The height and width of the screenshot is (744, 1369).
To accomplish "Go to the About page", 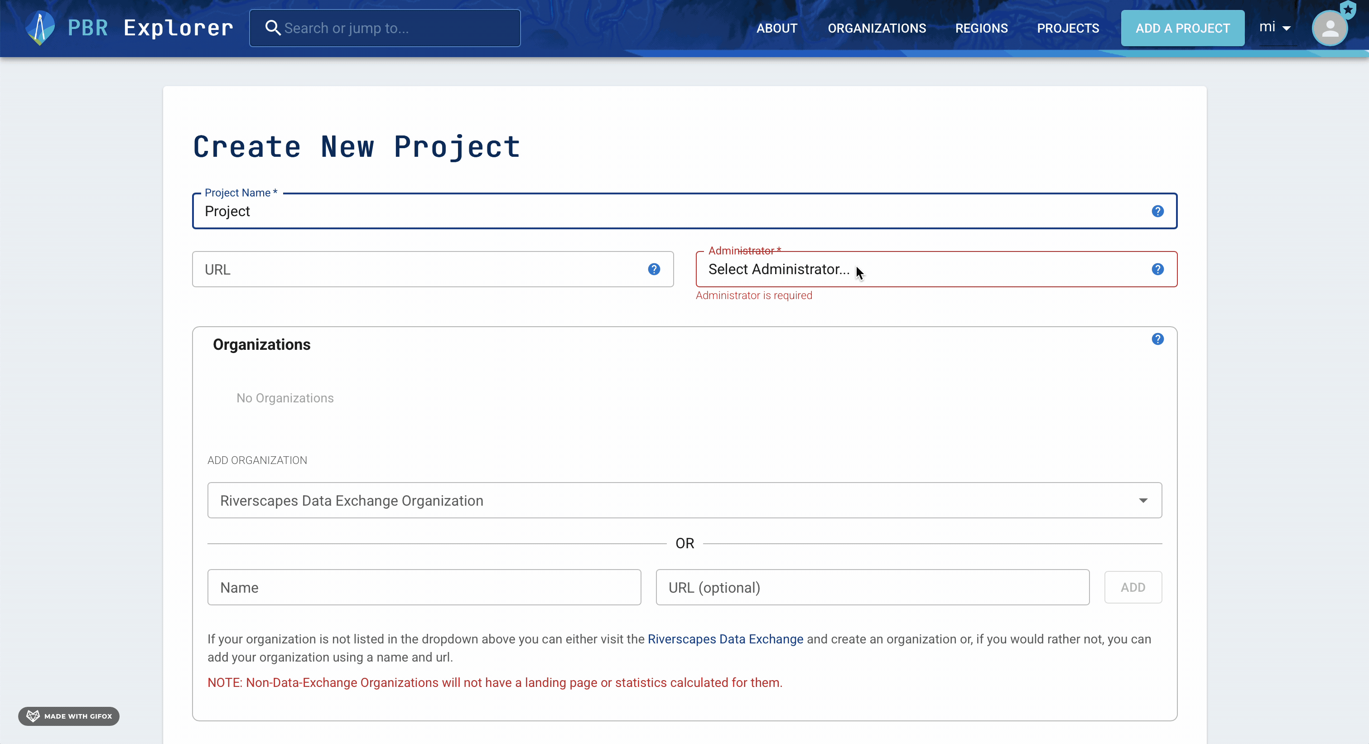I will [776, 28].
